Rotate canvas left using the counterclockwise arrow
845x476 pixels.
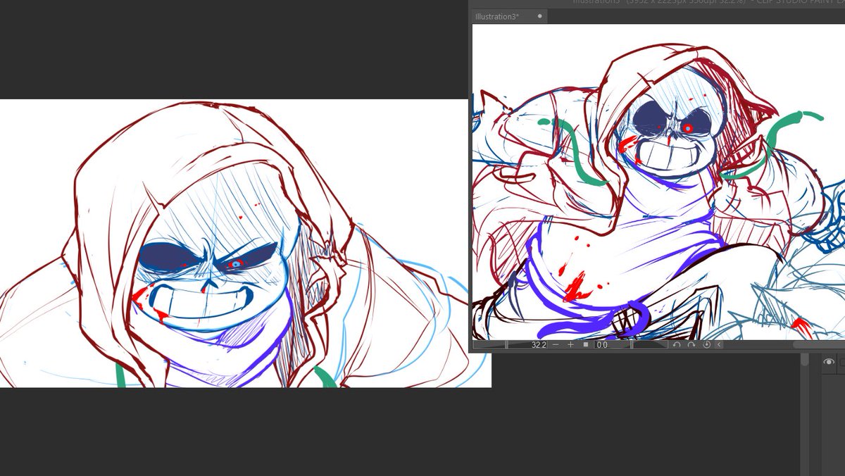(x=677, y=345)
